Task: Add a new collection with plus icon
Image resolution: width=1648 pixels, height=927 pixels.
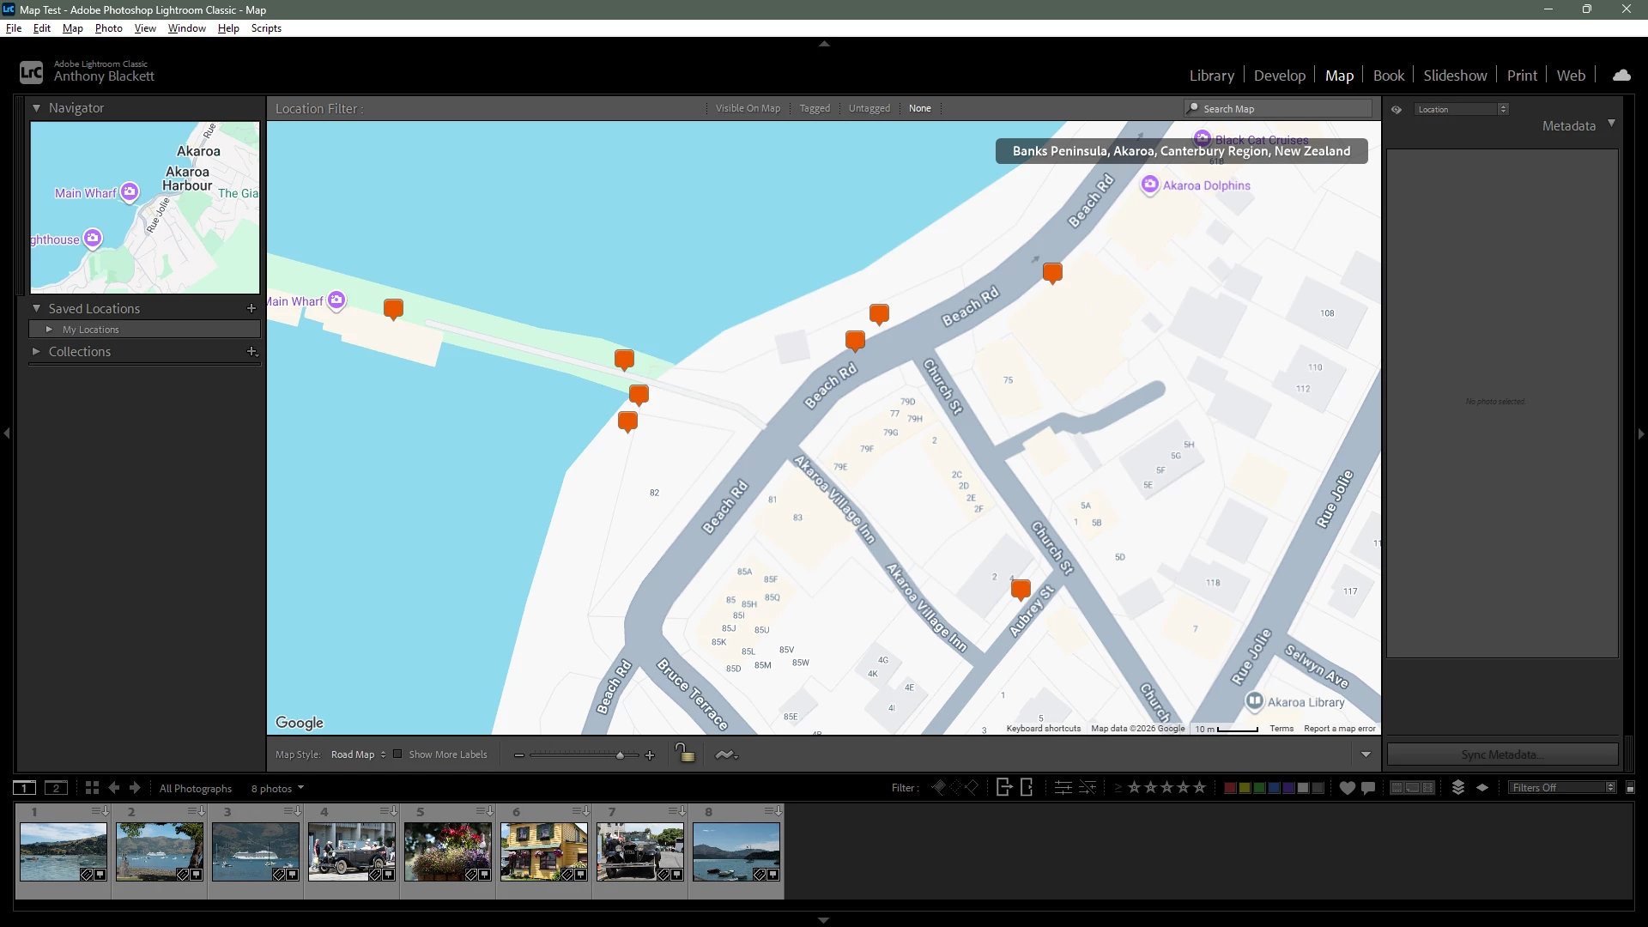Action: 251,351
